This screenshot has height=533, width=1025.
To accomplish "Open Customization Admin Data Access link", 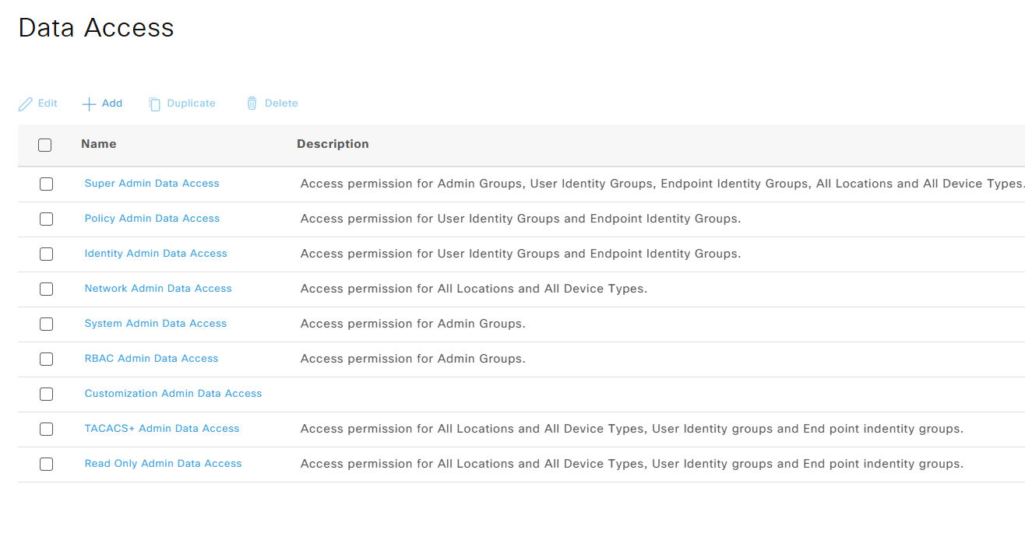I will (x=173, y=394).
